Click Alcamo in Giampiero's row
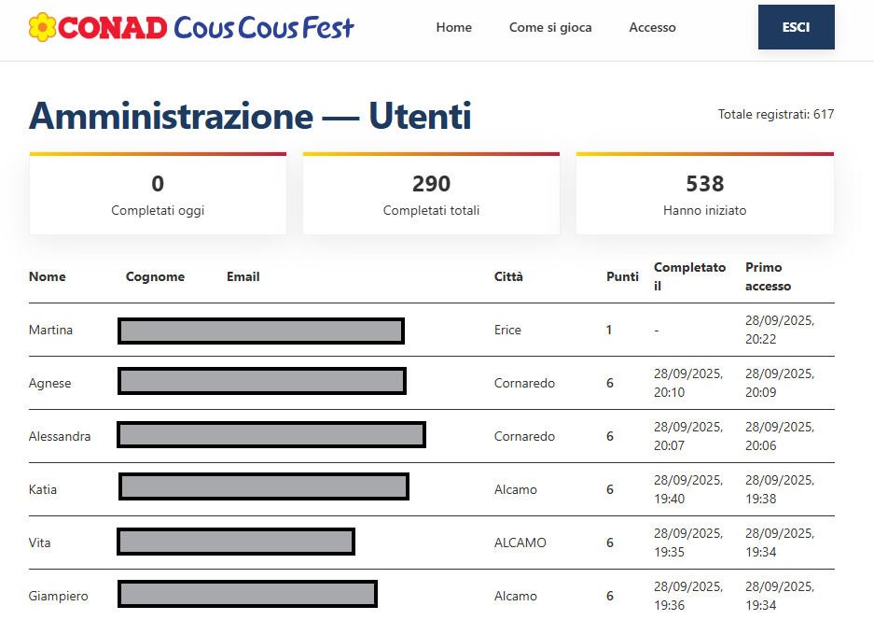Screen dimensions: 874x620 click(x=516, y=596)
